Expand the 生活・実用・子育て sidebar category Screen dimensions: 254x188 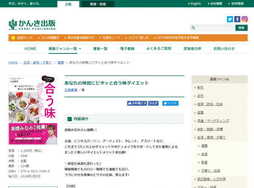(x=212, y=137)
